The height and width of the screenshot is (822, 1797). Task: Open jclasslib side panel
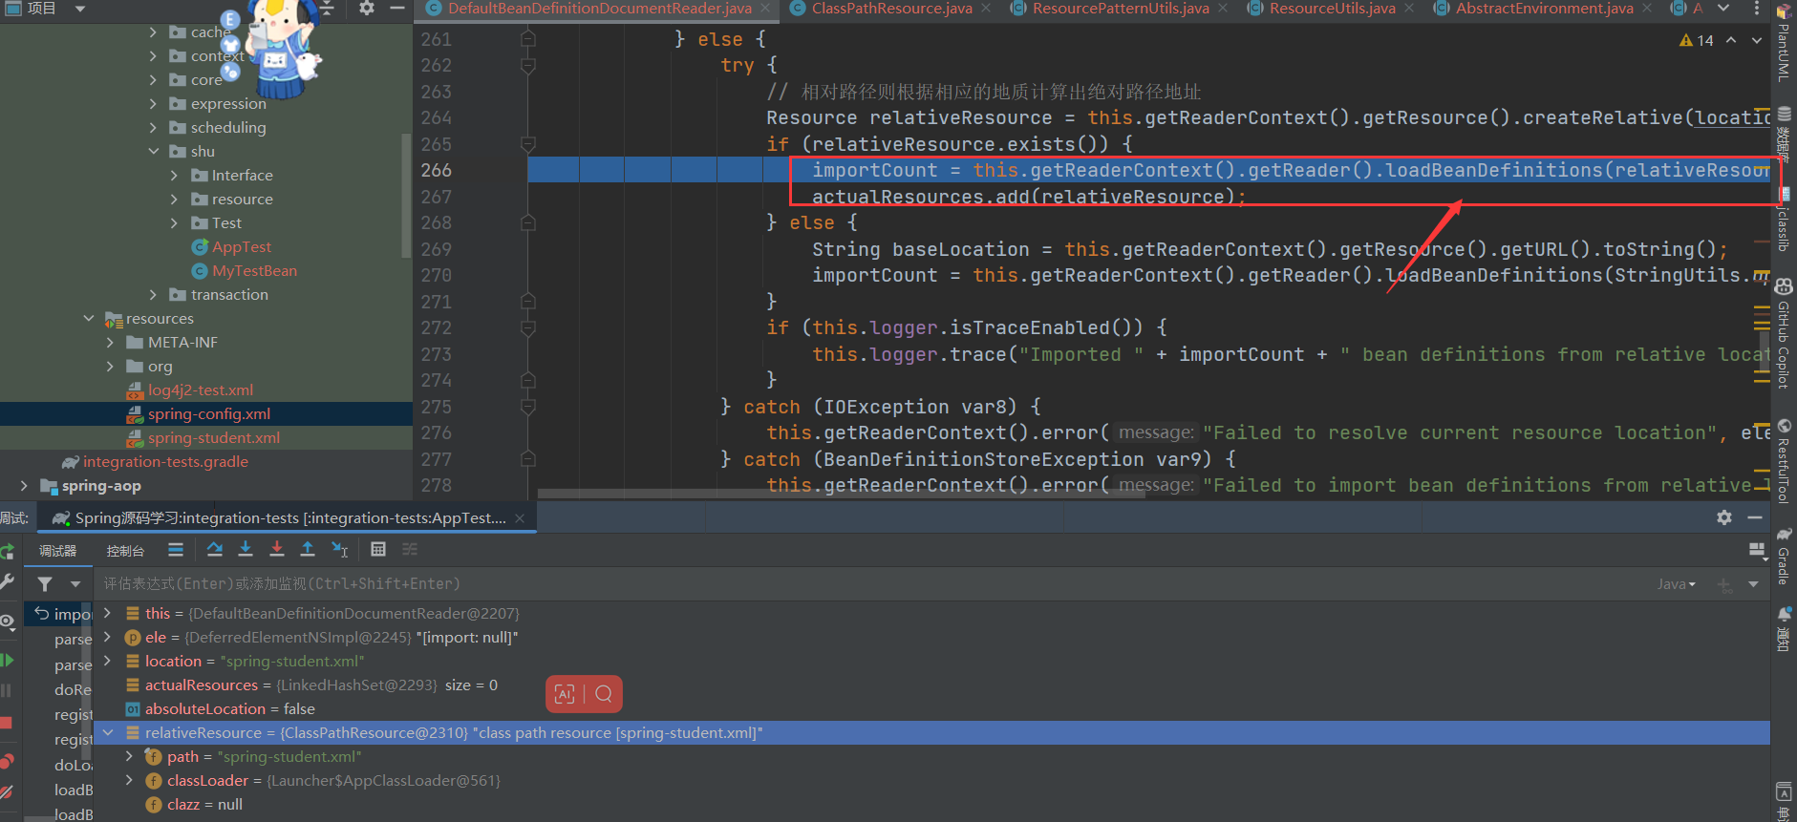[x=1784, y=220]
